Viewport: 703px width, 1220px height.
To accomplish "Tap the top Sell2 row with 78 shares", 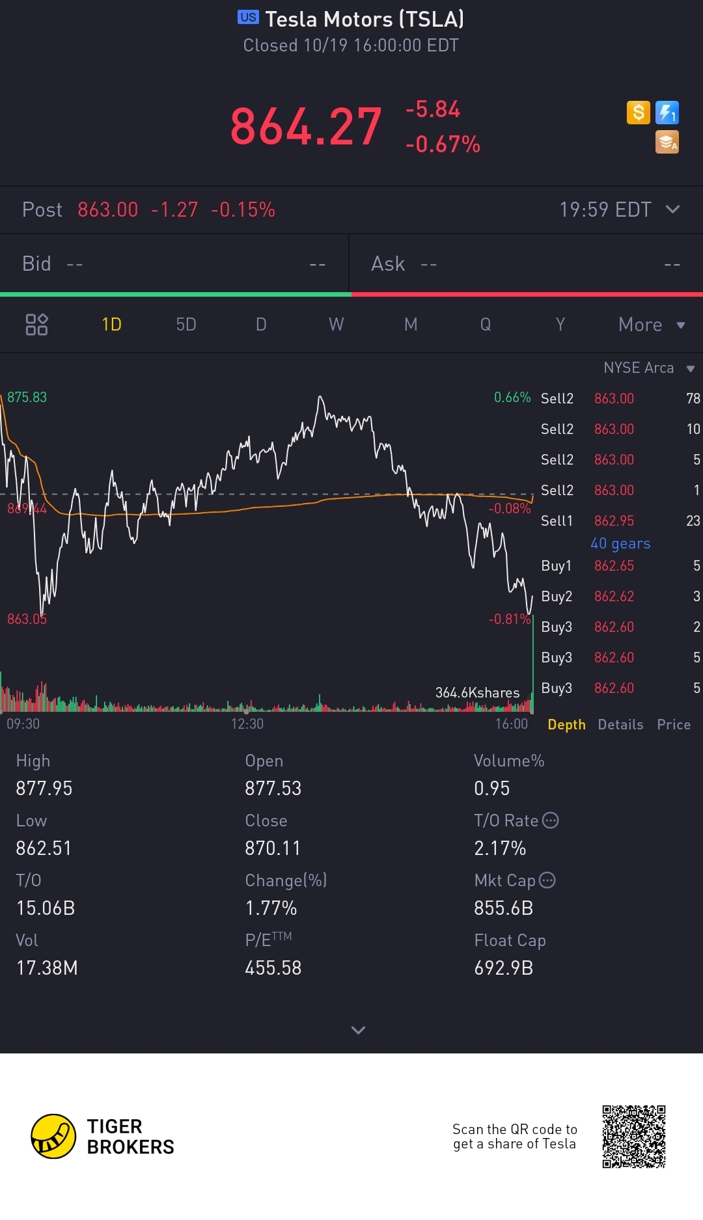I will coord(620,398).
